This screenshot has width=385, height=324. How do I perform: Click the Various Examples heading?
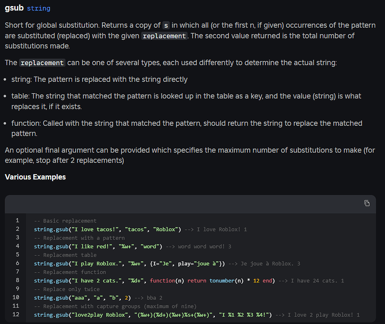(x=35, y=177)
